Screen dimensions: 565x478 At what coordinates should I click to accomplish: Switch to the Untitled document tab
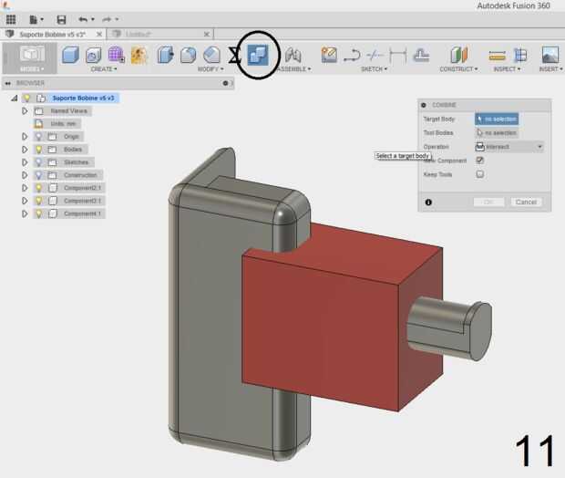[x=138, y=35]
